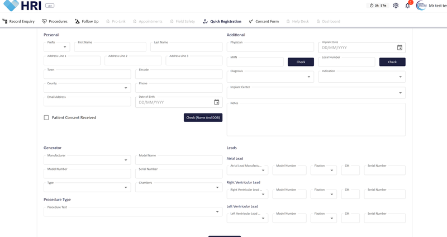Viewport: 447px width, 237px height.
Task: Open the Left Ventricular Lead manufacturer dropdown
Action: [x=248, y=218]
